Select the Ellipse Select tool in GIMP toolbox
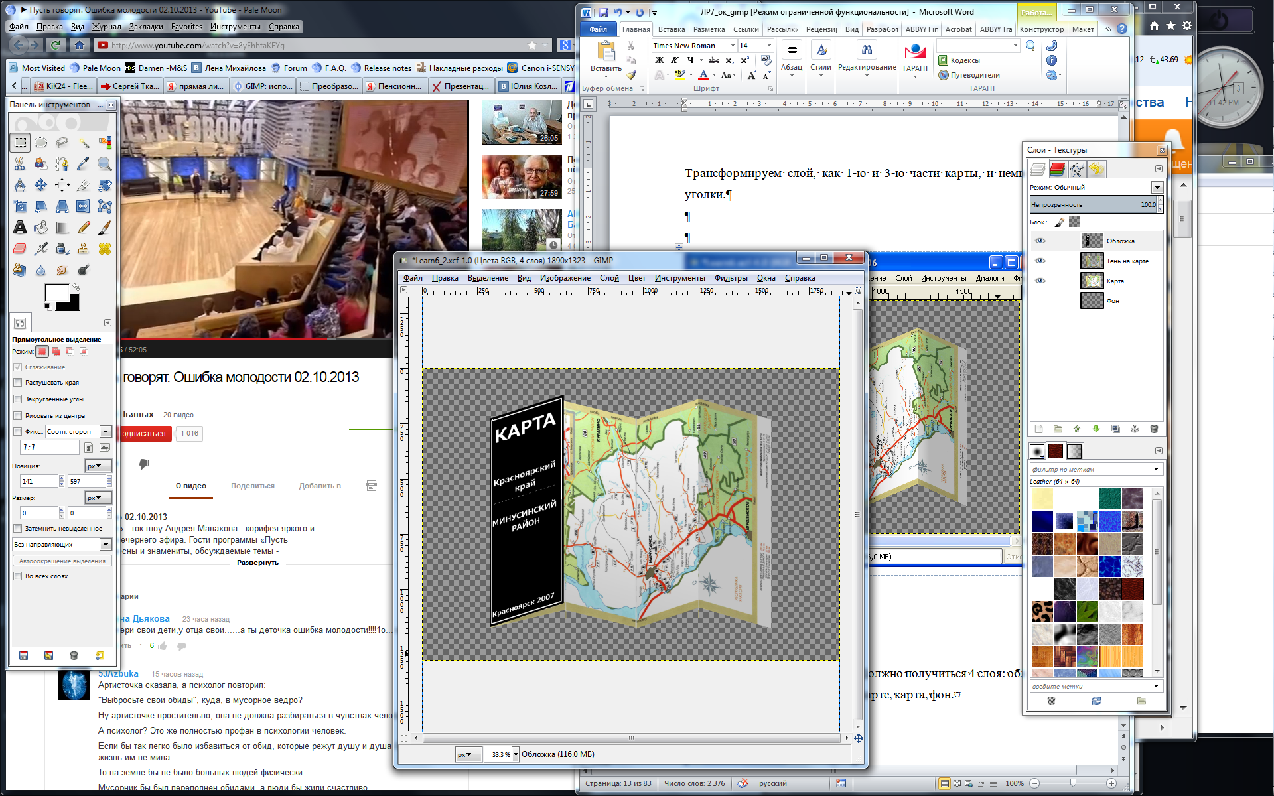The width and height of the screenshot is (1274, 796). click(41, 142)
